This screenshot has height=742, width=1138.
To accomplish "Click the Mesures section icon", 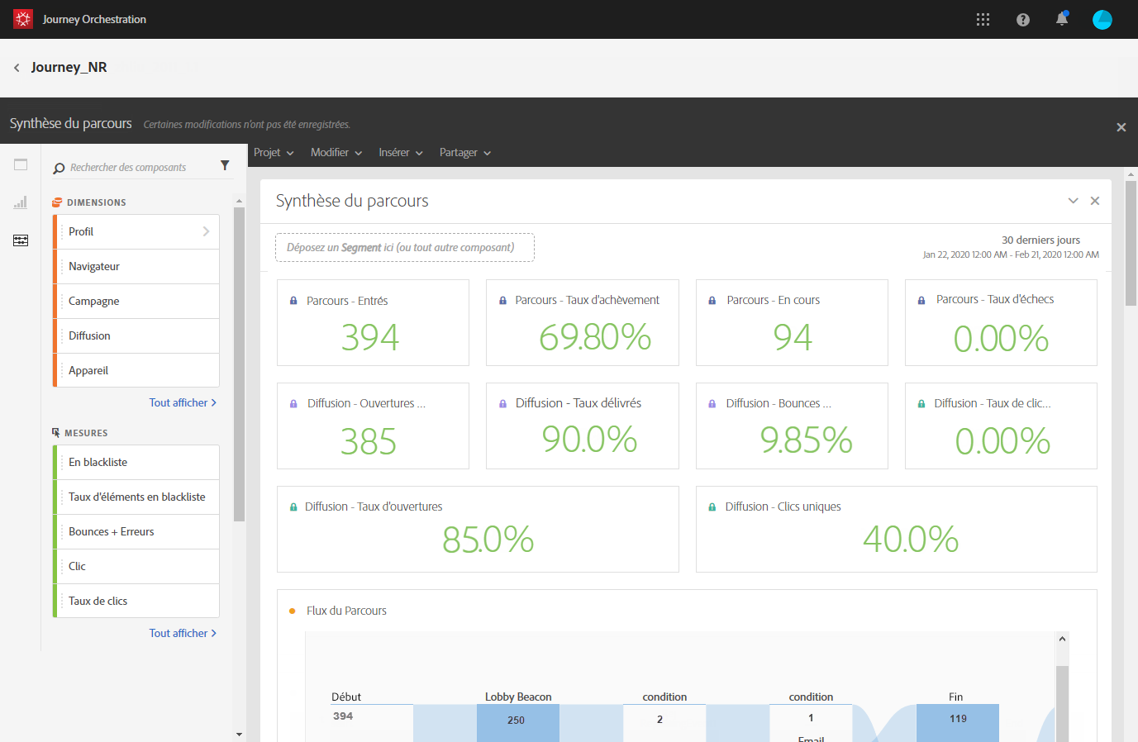I will click(x=55, y=432).
